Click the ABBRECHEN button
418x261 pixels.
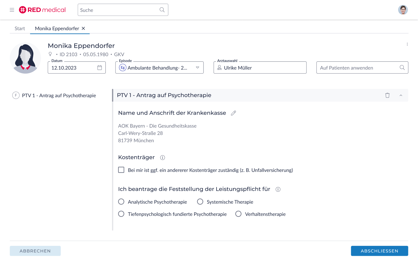click(35, 251)
